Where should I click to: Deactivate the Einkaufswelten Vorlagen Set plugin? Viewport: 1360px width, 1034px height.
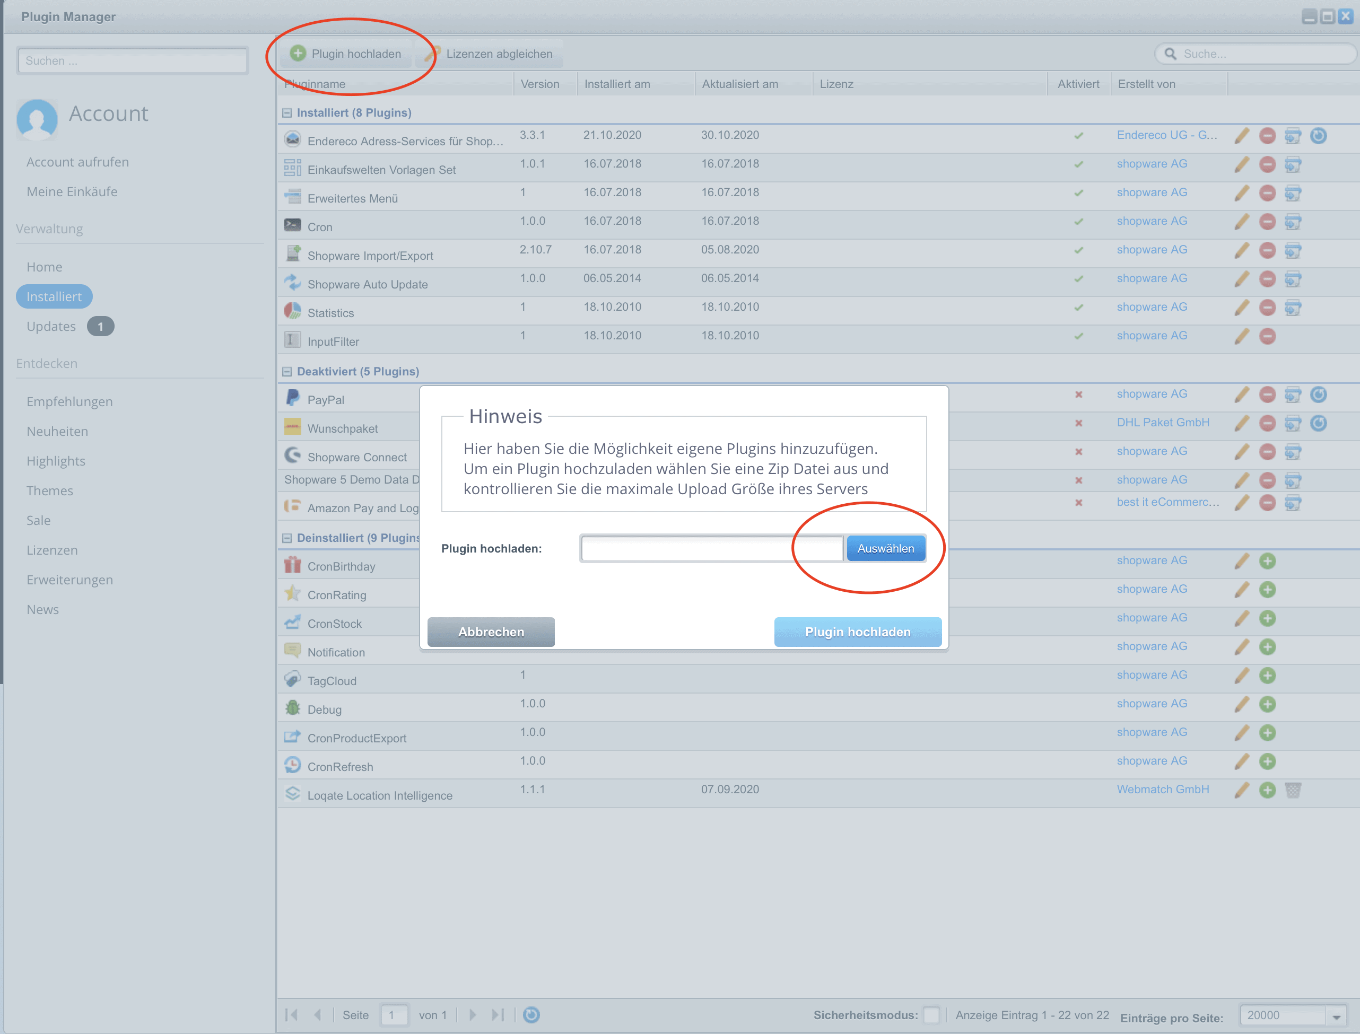click(x=1267, y=164)
